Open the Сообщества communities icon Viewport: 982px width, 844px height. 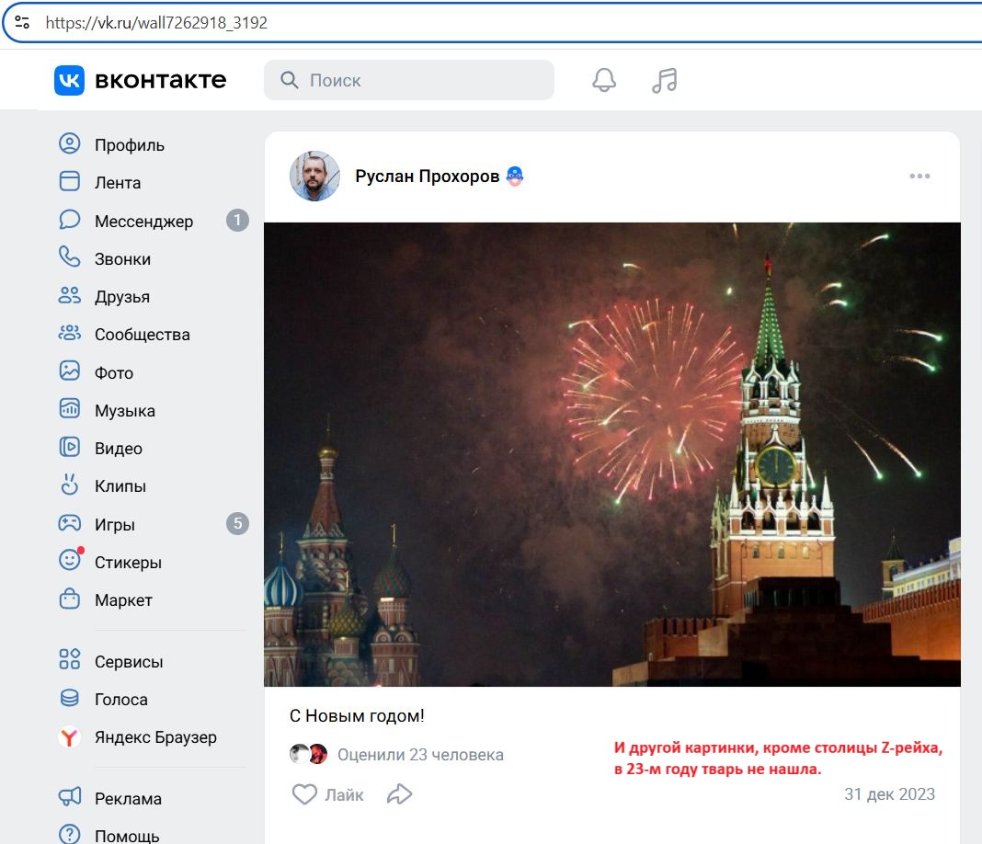pyautogui.click(x=70, y=333)
